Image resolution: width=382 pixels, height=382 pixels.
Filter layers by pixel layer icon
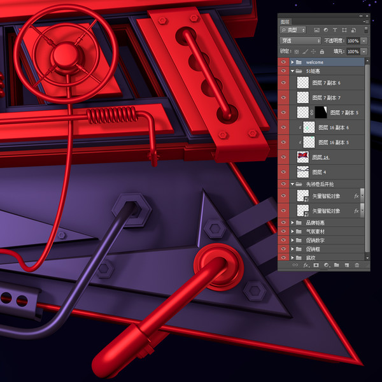click(316, 30)
